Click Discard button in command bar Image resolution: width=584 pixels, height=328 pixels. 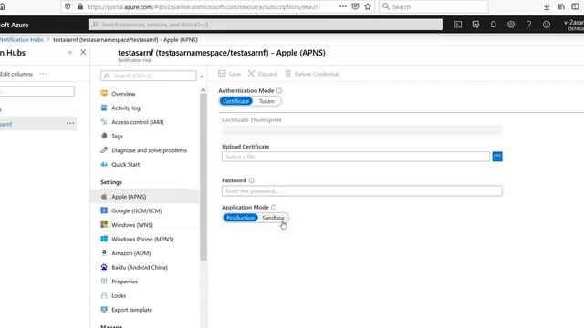click(263, 74)
